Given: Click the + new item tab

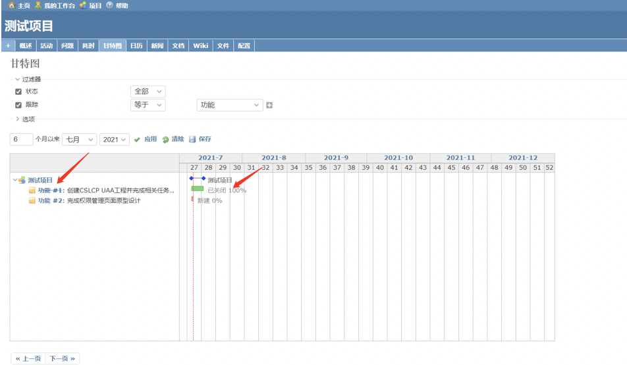Looking at the screenshot, I should (8, 45).
